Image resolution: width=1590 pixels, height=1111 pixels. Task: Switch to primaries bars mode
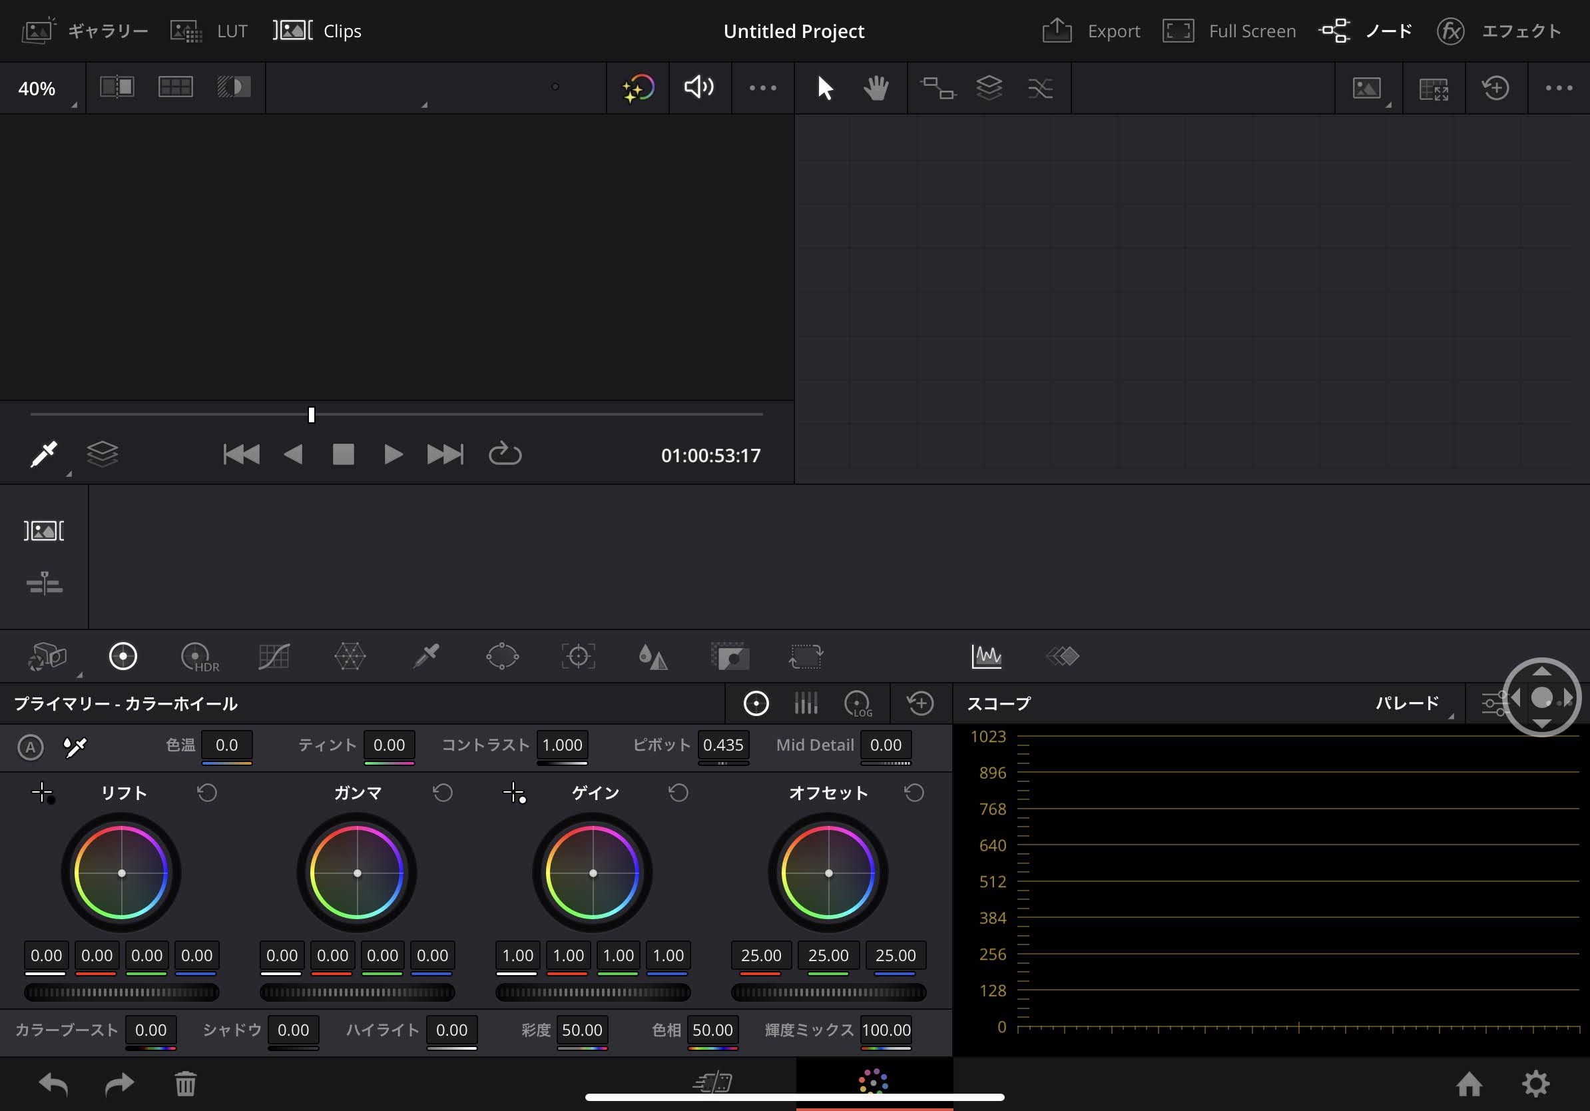coord(806,704)
